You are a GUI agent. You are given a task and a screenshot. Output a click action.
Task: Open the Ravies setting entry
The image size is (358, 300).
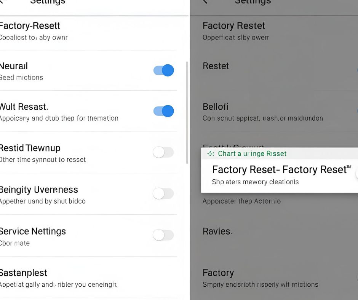click(x=217, y=231)
